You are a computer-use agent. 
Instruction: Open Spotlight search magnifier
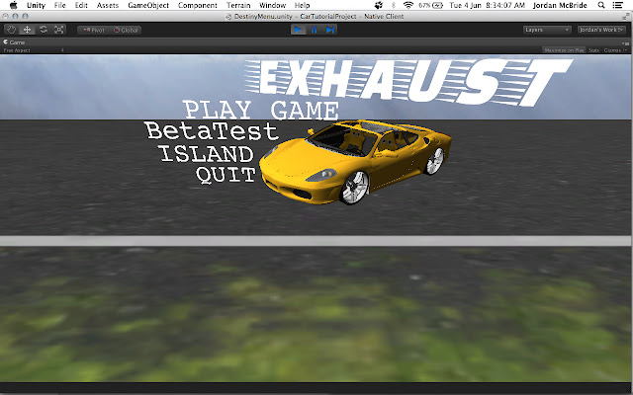601,5
